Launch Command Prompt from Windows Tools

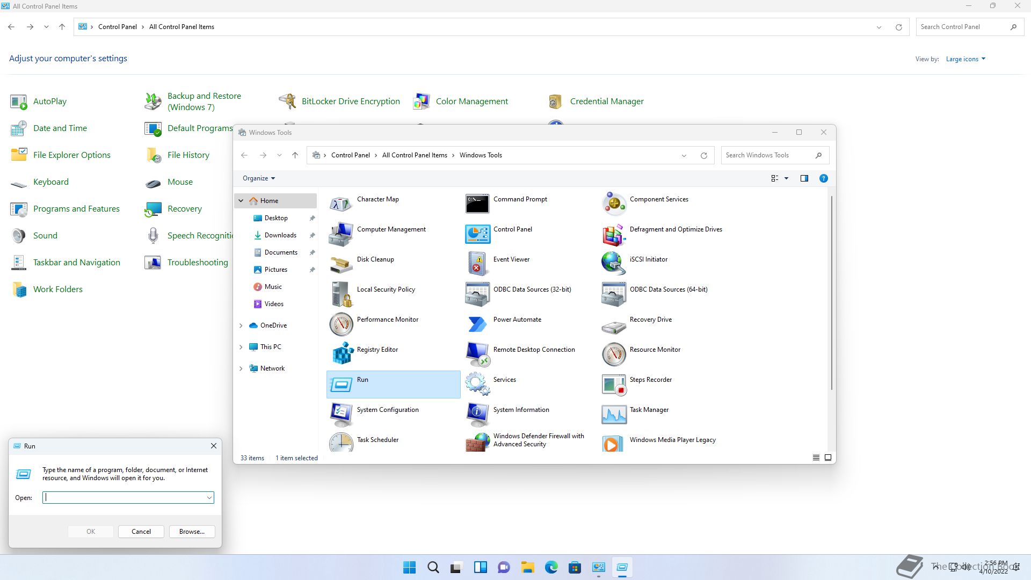(x=477, y=204)
